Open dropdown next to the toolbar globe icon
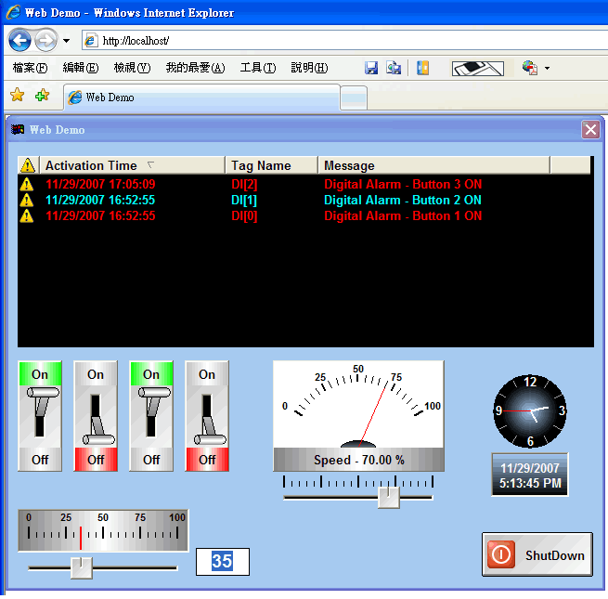The width and height of the screenshot is (608, 599). (547, 69)
